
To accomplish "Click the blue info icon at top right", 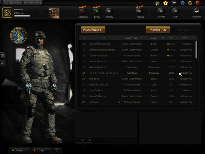I will pos(182,3).
